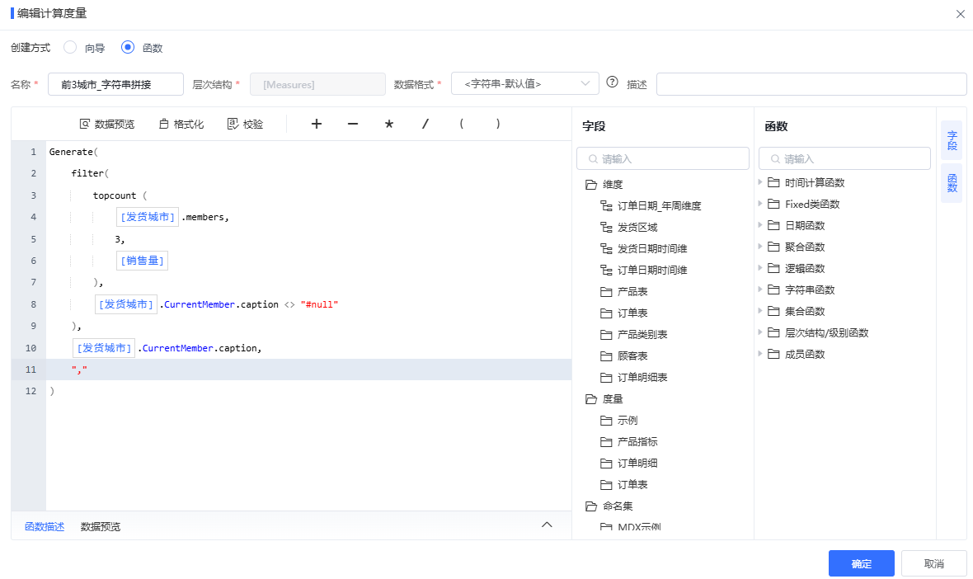Expand the 集合函数 category
The height and width of the screenshot is (579, 973).
pyautogui.click(x=760, y=311)
